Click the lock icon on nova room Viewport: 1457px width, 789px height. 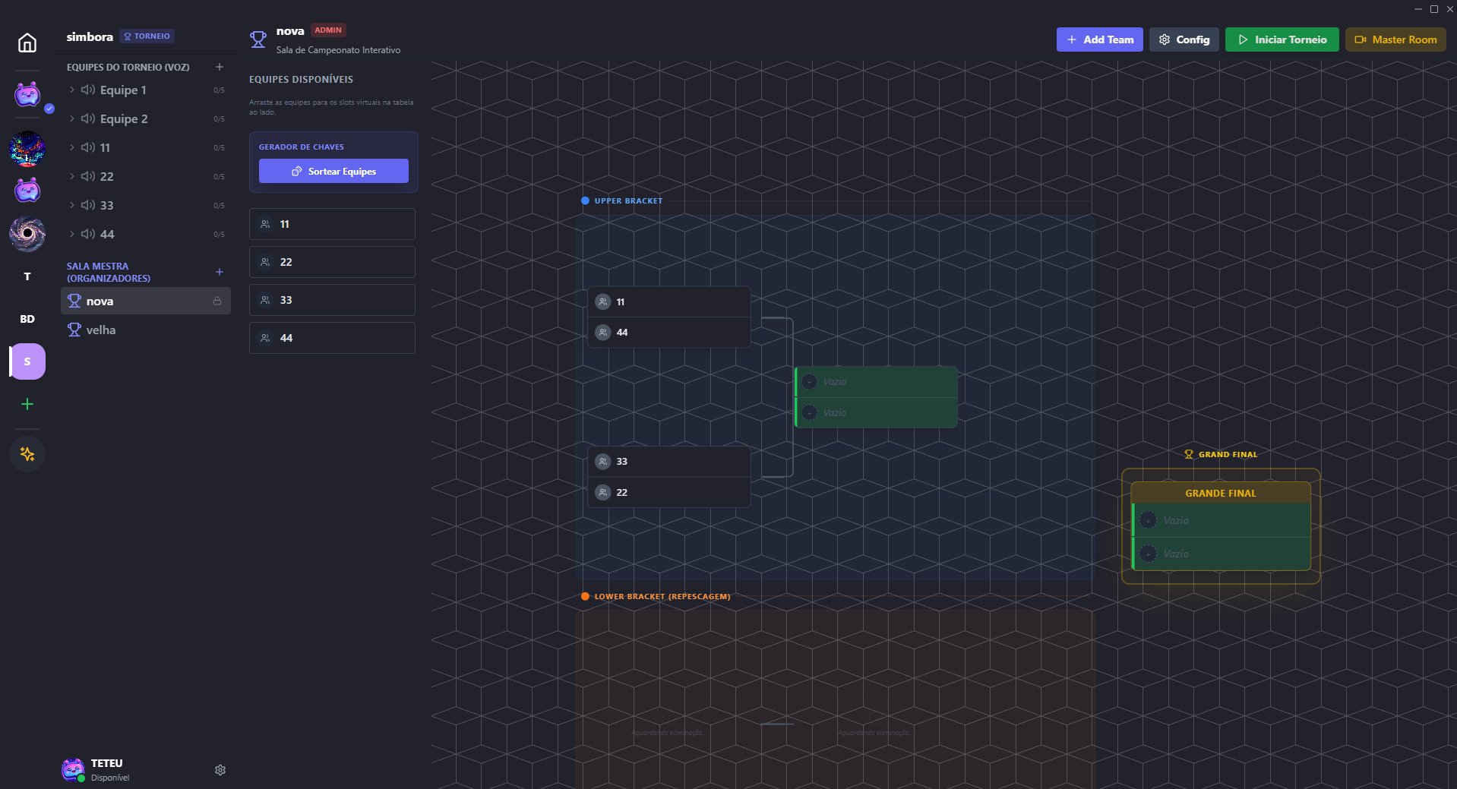pyautogui.click(x=217, y=301)
